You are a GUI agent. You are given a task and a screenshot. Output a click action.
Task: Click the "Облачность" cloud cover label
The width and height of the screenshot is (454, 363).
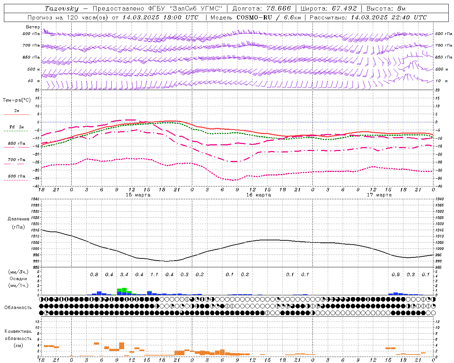(18, 308)
